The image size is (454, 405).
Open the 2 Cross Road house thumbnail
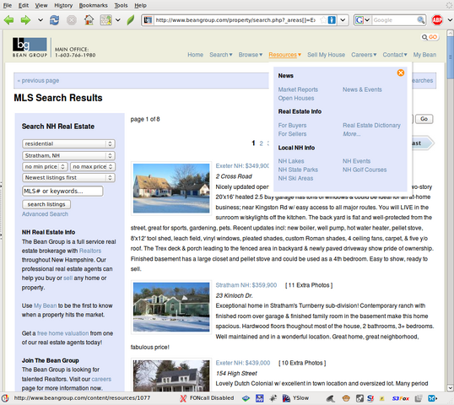point(171,188)
